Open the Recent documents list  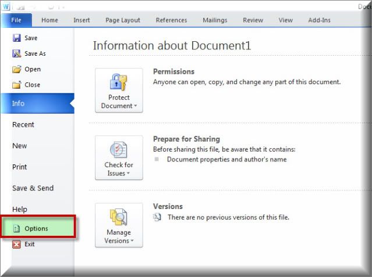coord(23,124)
